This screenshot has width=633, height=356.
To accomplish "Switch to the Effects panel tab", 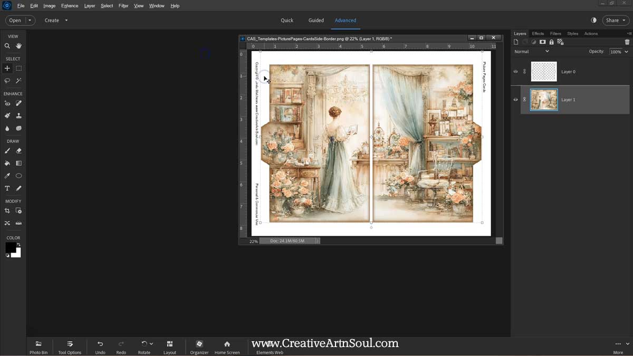I will pyautogui.click(x=538, y=34).
